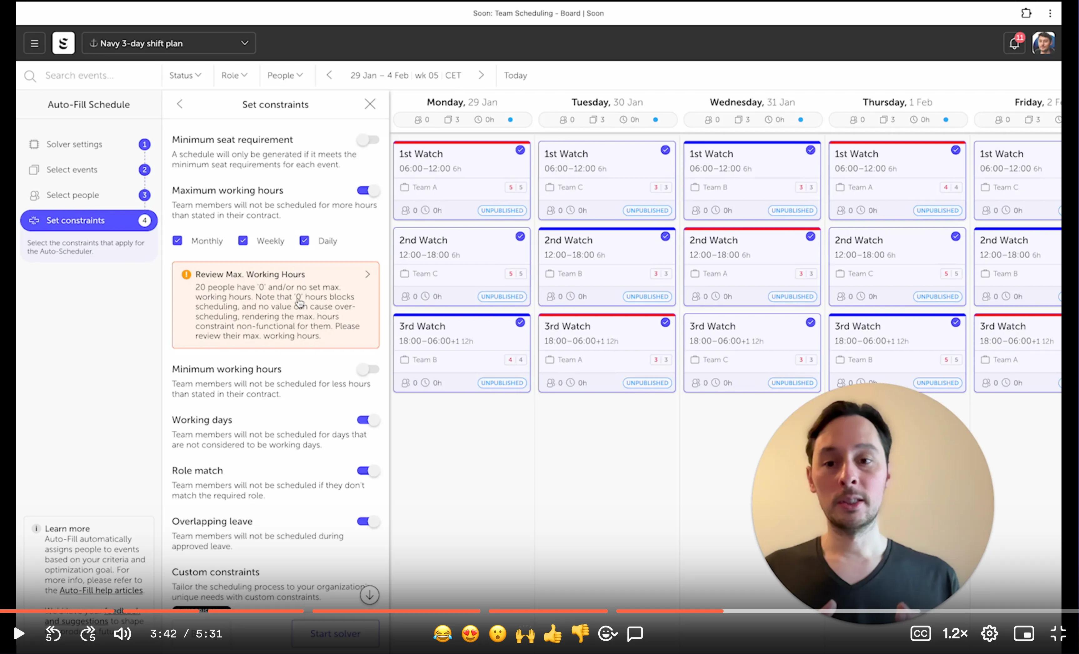1079x654 pixels.
Task: Uncheck the Daily checkbox
Action: tap(304, 240)
